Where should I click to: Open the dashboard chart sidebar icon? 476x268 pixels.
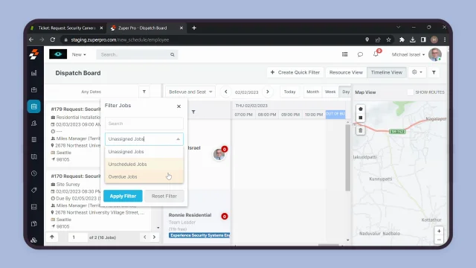coord(34,73)
